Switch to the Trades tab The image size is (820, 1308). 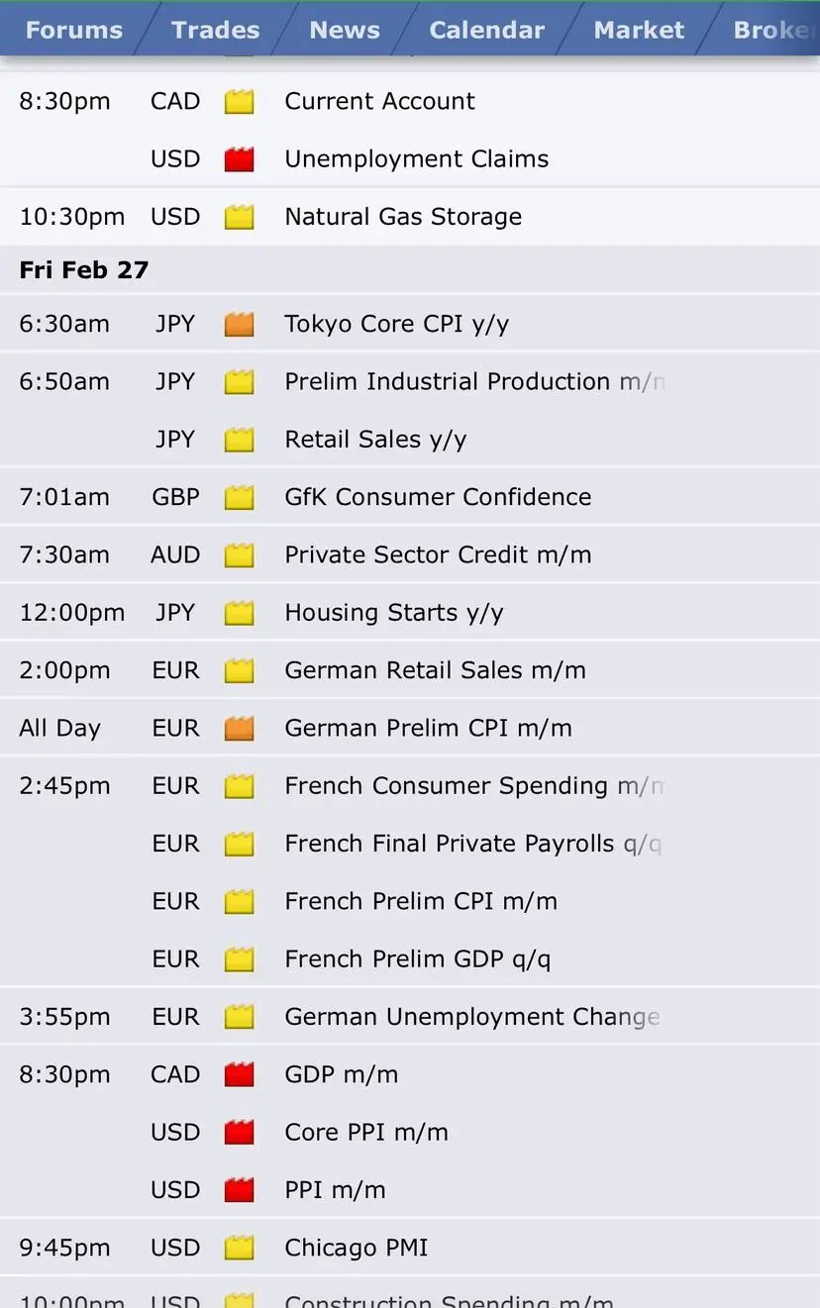pos(215,30)
